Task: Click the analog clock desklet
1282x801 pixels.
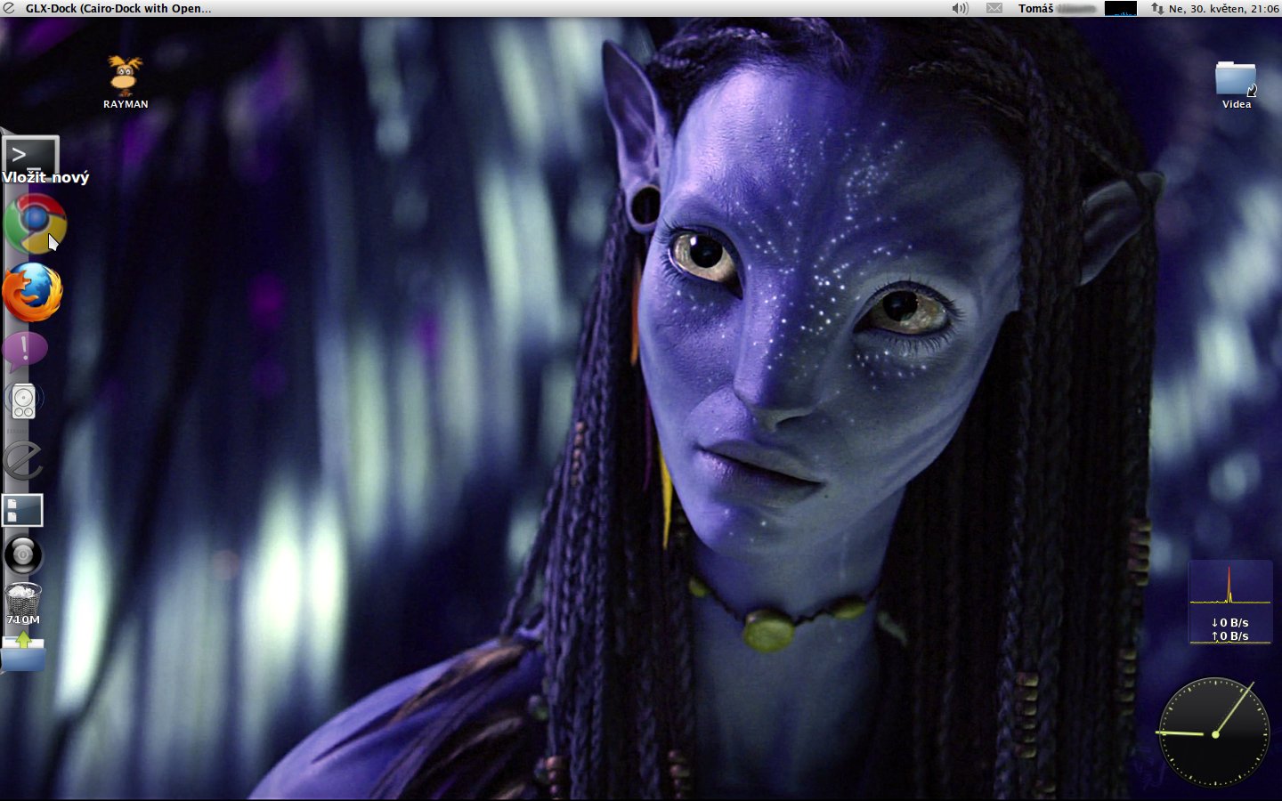Action: (1214, 732)
